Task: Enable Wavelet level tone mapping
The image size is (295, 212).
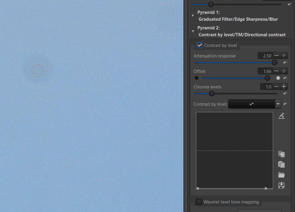Action: click(199, 202)
